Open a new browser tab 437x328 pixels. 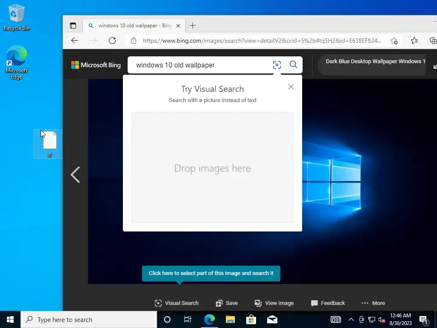coord(192,26)
